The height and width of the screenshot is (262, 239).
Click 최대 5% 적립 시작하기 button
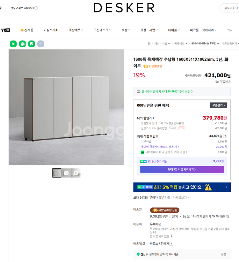pyautogui.click(x=182, y=169)
